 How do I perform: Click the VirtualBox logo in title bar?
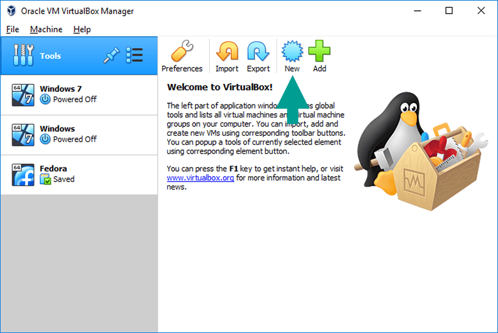point(12,11)
